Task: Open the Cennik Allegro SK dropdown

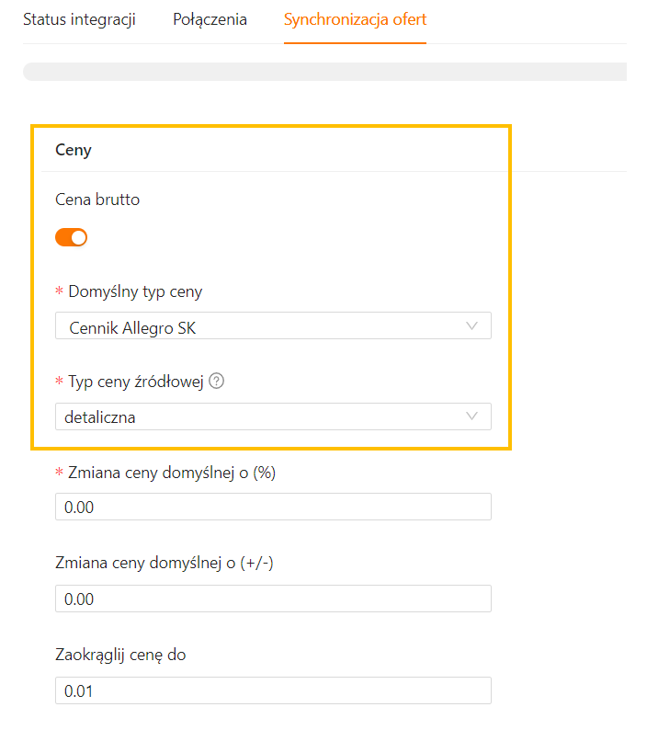Action: coord(272,325)
